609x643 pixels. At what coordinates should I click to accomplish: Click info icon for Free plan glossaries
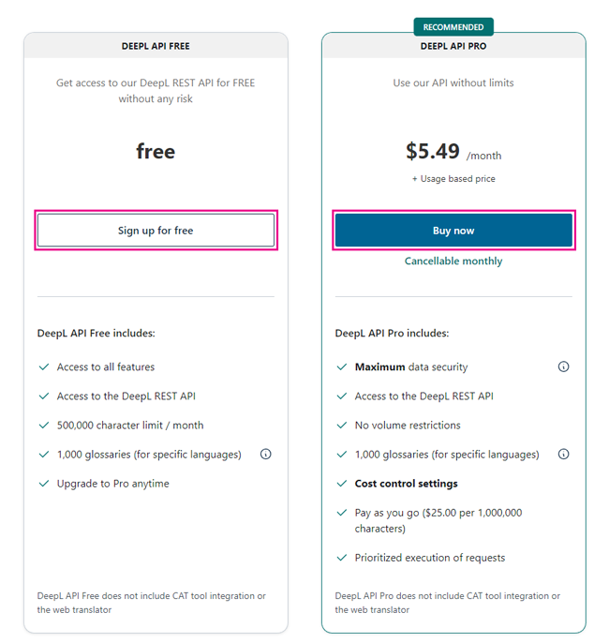pos(265,454)
